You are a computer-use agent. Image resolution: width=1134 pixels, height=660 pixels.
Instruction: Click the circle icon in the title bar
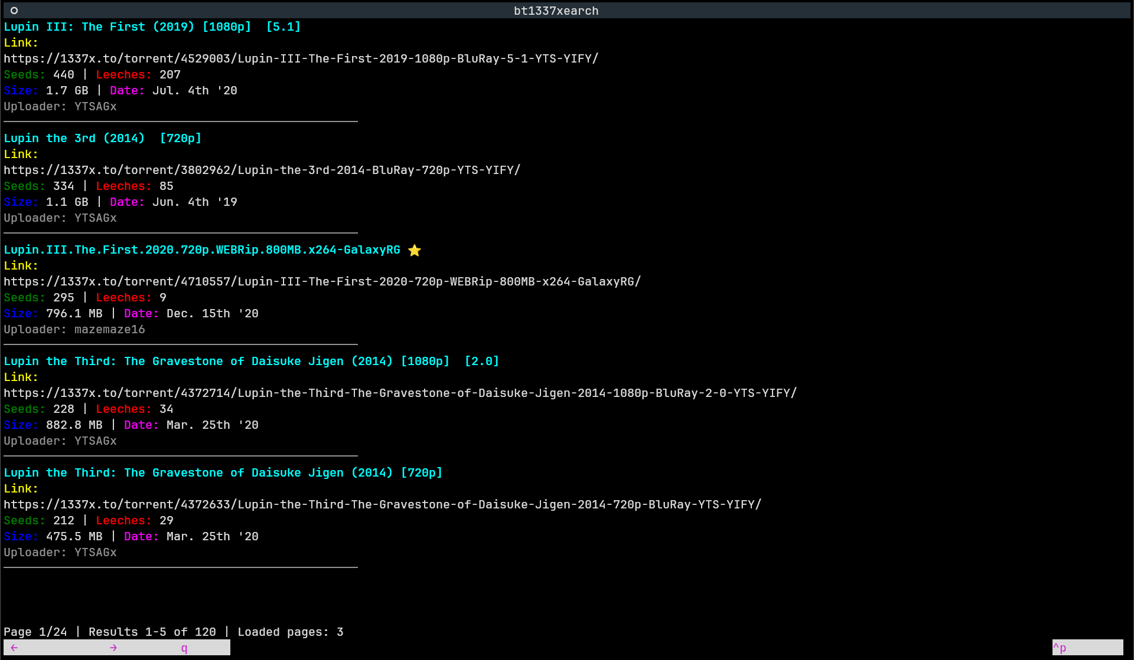coord(14,11)
